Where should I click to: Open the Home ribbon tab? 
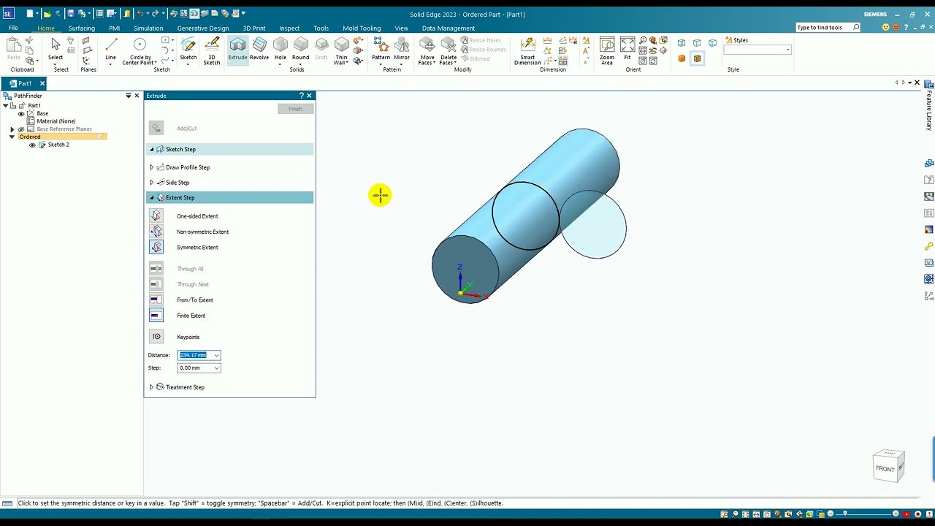45,28
